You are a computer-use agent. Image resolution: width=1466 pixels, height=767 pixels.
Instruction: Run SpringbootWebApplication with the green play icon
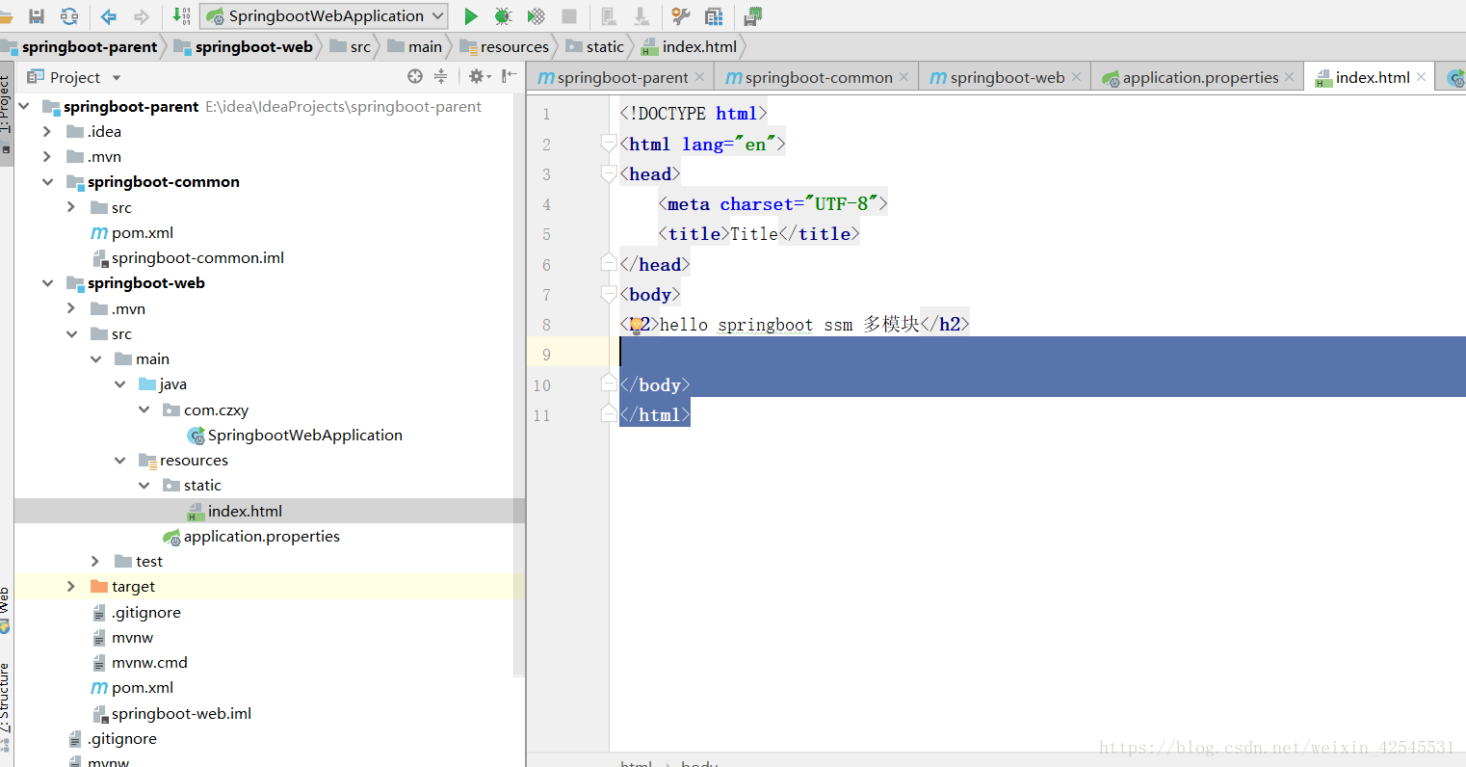pos(471,15)
